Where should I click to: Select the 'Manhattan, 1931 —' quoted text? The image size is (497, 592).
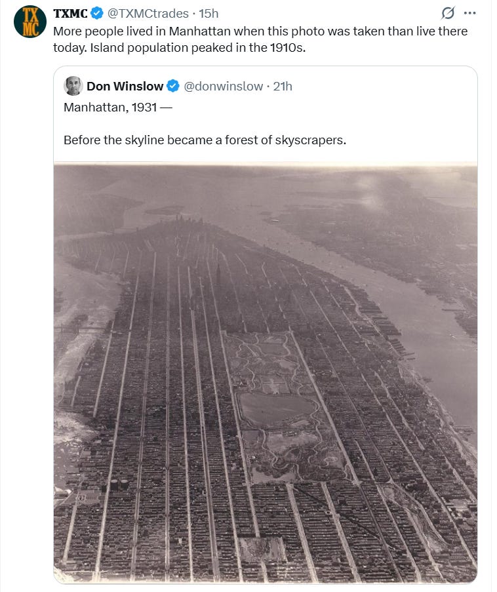(118, 108)
